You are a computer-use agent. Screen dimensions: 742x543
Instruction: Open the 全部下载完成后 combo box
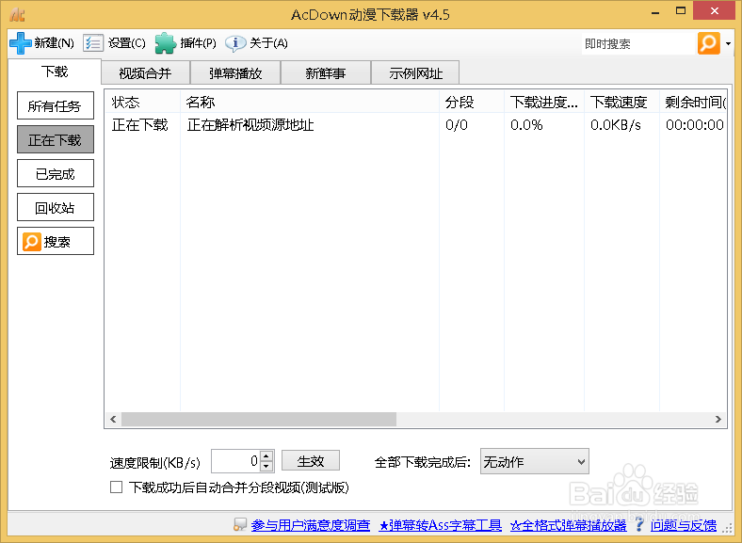tap(534, 461)
